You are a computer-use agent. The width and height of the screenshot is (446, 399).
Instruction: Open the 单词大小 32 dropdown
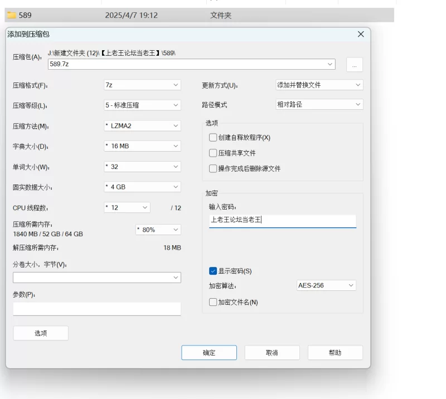click(x=142, y=167)
